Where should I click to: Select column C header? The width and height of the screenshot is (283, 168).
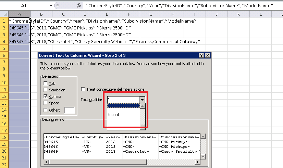pos(63,14)
